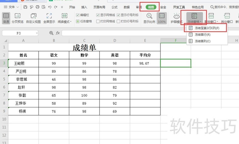Viewport: 239px width, 144px height.
Task: Click the select-all corner of the sheet
Action: click(x=5, y=40)
